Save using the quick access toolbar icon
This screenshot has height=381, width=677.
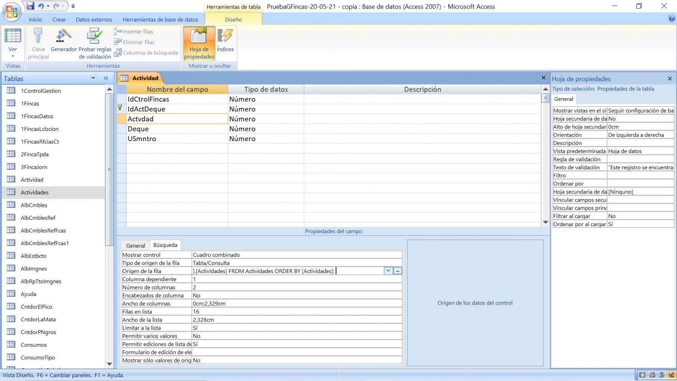(30, 6)
